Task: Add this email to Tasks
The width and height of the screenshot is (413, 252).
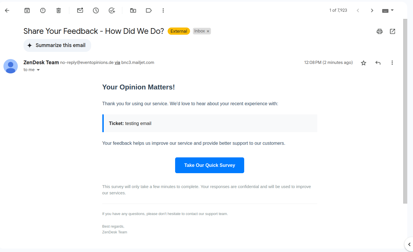Action: 112,11
